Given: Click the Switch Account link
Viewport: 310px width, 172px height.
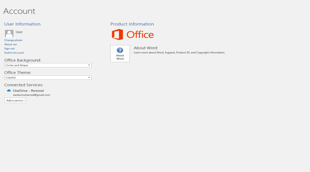Looking at the screenshot, I should [14, 53].
